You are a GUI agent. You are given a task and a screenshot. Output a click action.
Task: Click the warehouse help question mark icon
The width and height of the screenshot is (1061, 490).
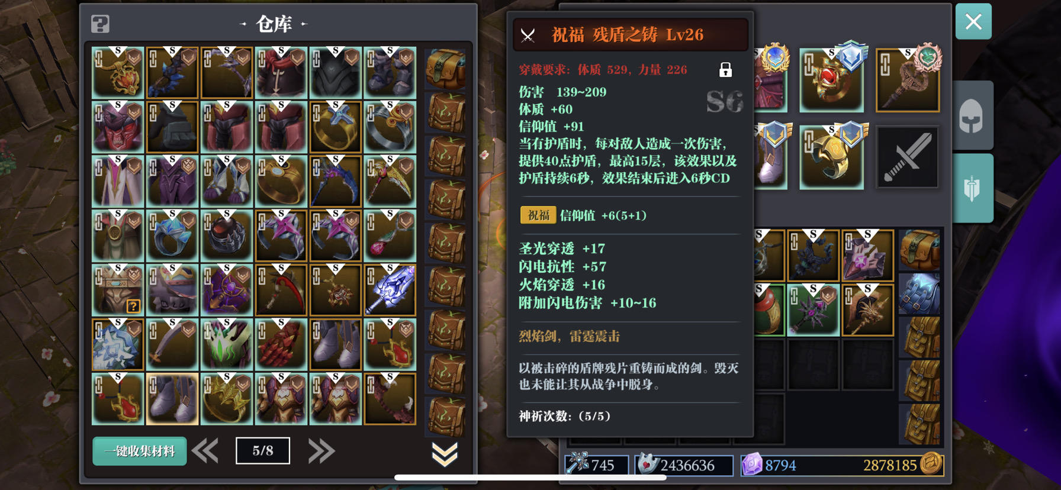pos(100,24)
